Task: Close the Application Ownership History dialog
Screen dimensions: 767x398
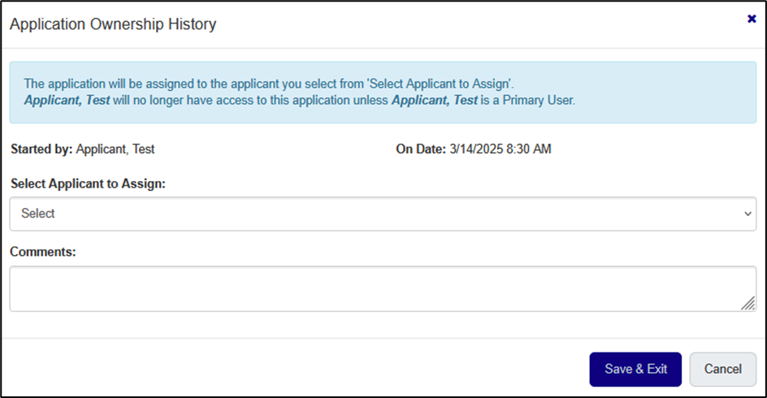Action: coord(752,19)
